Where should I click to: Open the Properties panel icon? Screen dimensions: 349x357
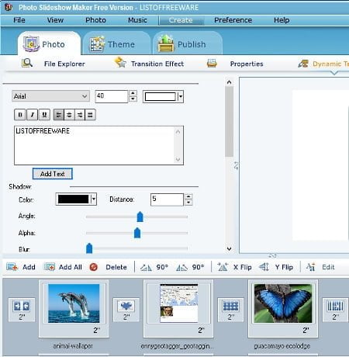click(x=212, y=63)
